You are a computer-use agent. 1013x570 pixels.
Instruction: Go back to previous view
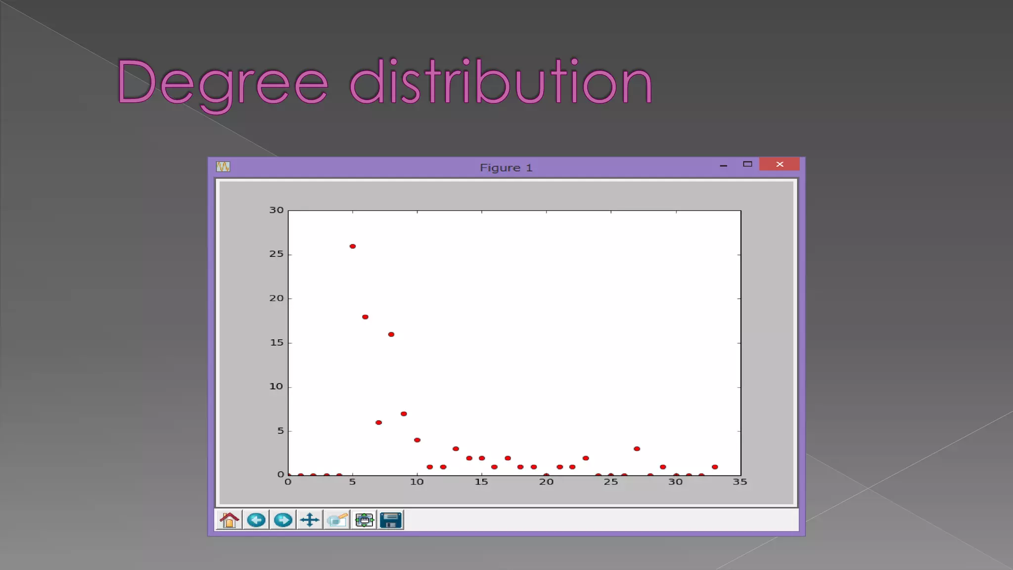tap(256, 520)
